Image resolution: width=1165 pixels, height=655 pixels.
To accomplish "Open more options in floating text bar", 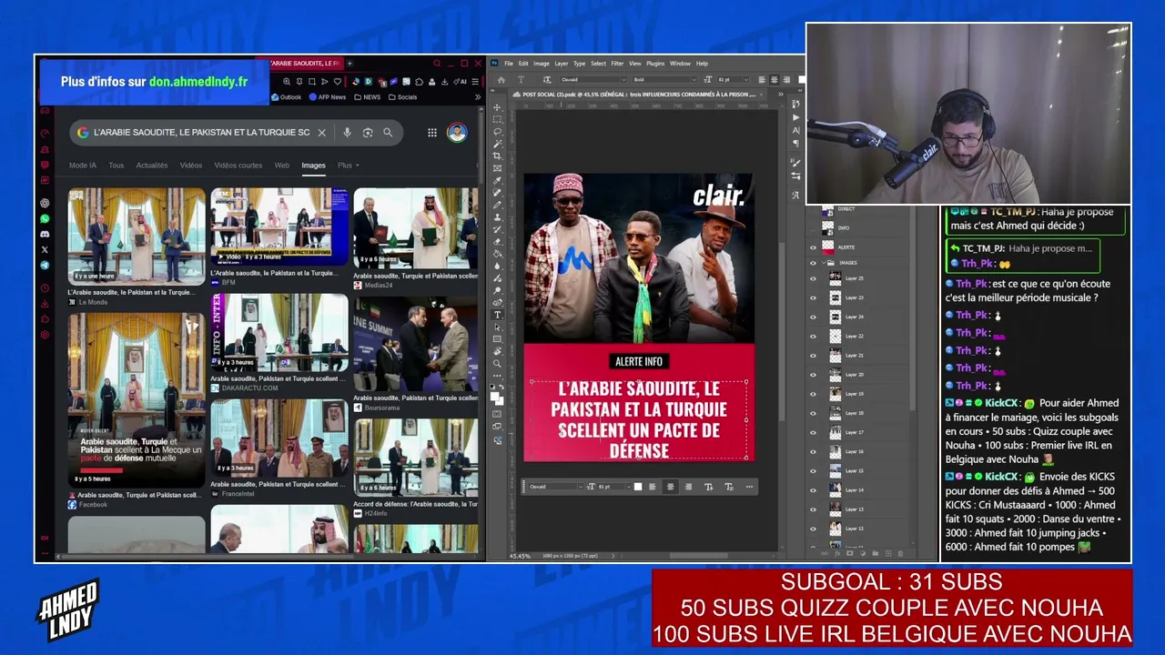I will pyautogui.click(x=749, y=487).
